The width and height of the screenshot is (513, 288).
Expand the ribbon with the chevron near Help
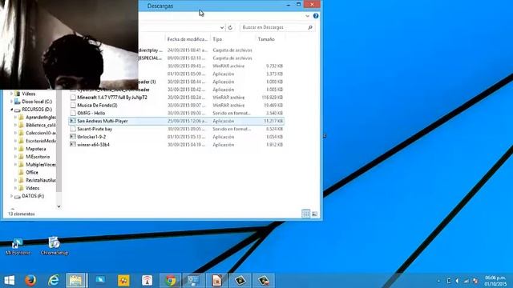pyautogui.click(x=307, y=16)
